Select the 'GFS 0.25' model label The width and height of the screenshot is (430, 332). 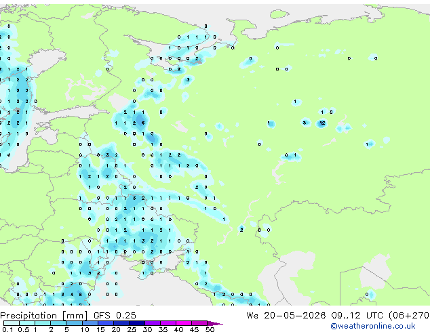coord(115,316)
